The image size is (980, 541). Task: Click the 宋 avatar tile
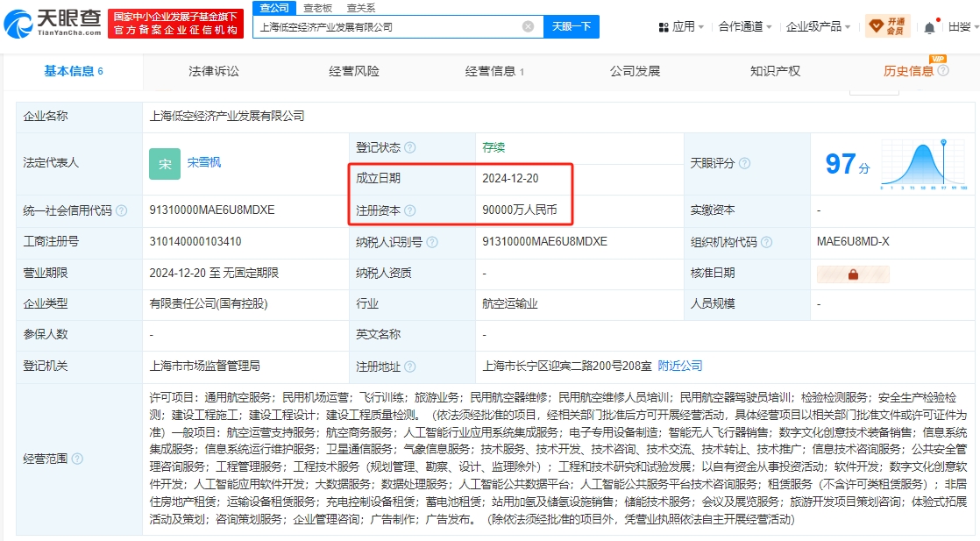pyautogui.click(x=165, y=164)
